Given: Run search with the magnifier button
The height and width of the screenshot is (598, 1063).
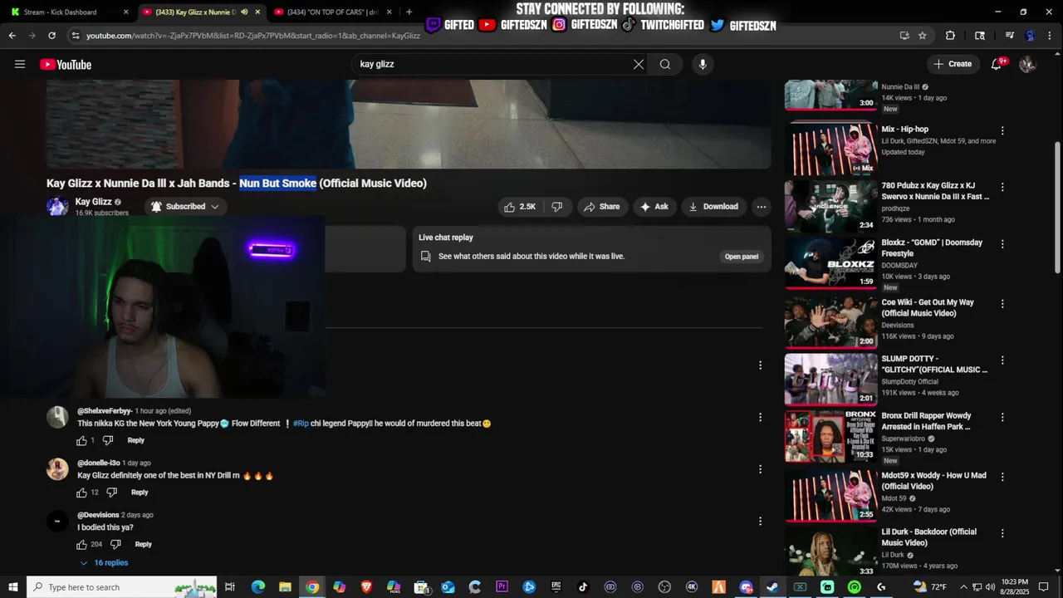Looking at the screenshot, I should click(665, 64).
